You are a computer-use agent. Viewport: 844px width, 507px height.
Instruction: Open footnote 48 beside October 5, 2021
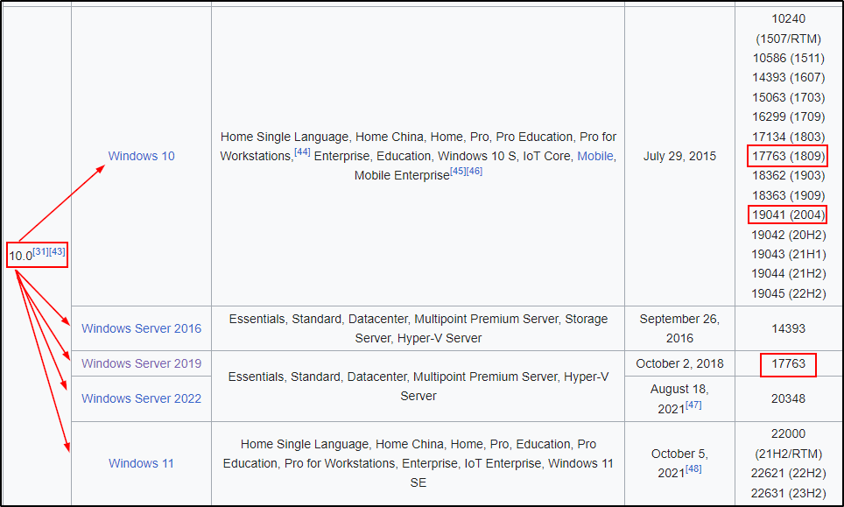693,469
